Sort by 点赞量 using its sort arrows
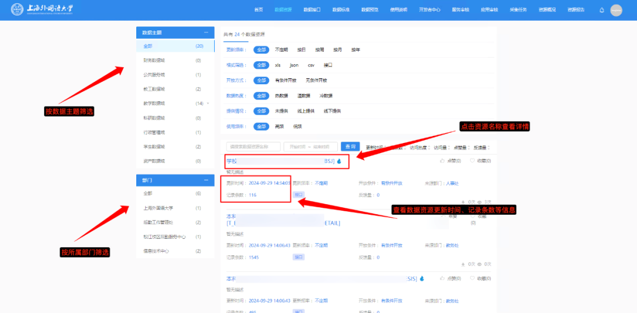 coord(469,148)
